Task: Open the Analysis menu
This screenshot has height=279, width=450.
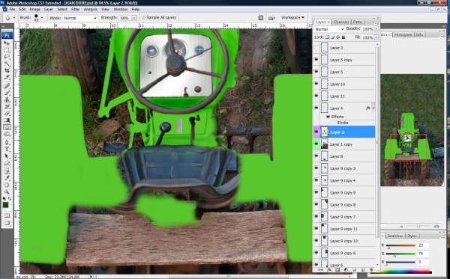Action: (x=91, y=9)
